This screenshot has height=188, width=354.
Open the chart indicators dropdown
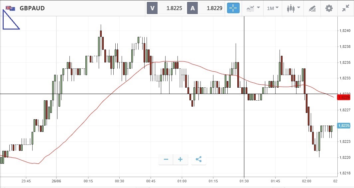(253, 8)
